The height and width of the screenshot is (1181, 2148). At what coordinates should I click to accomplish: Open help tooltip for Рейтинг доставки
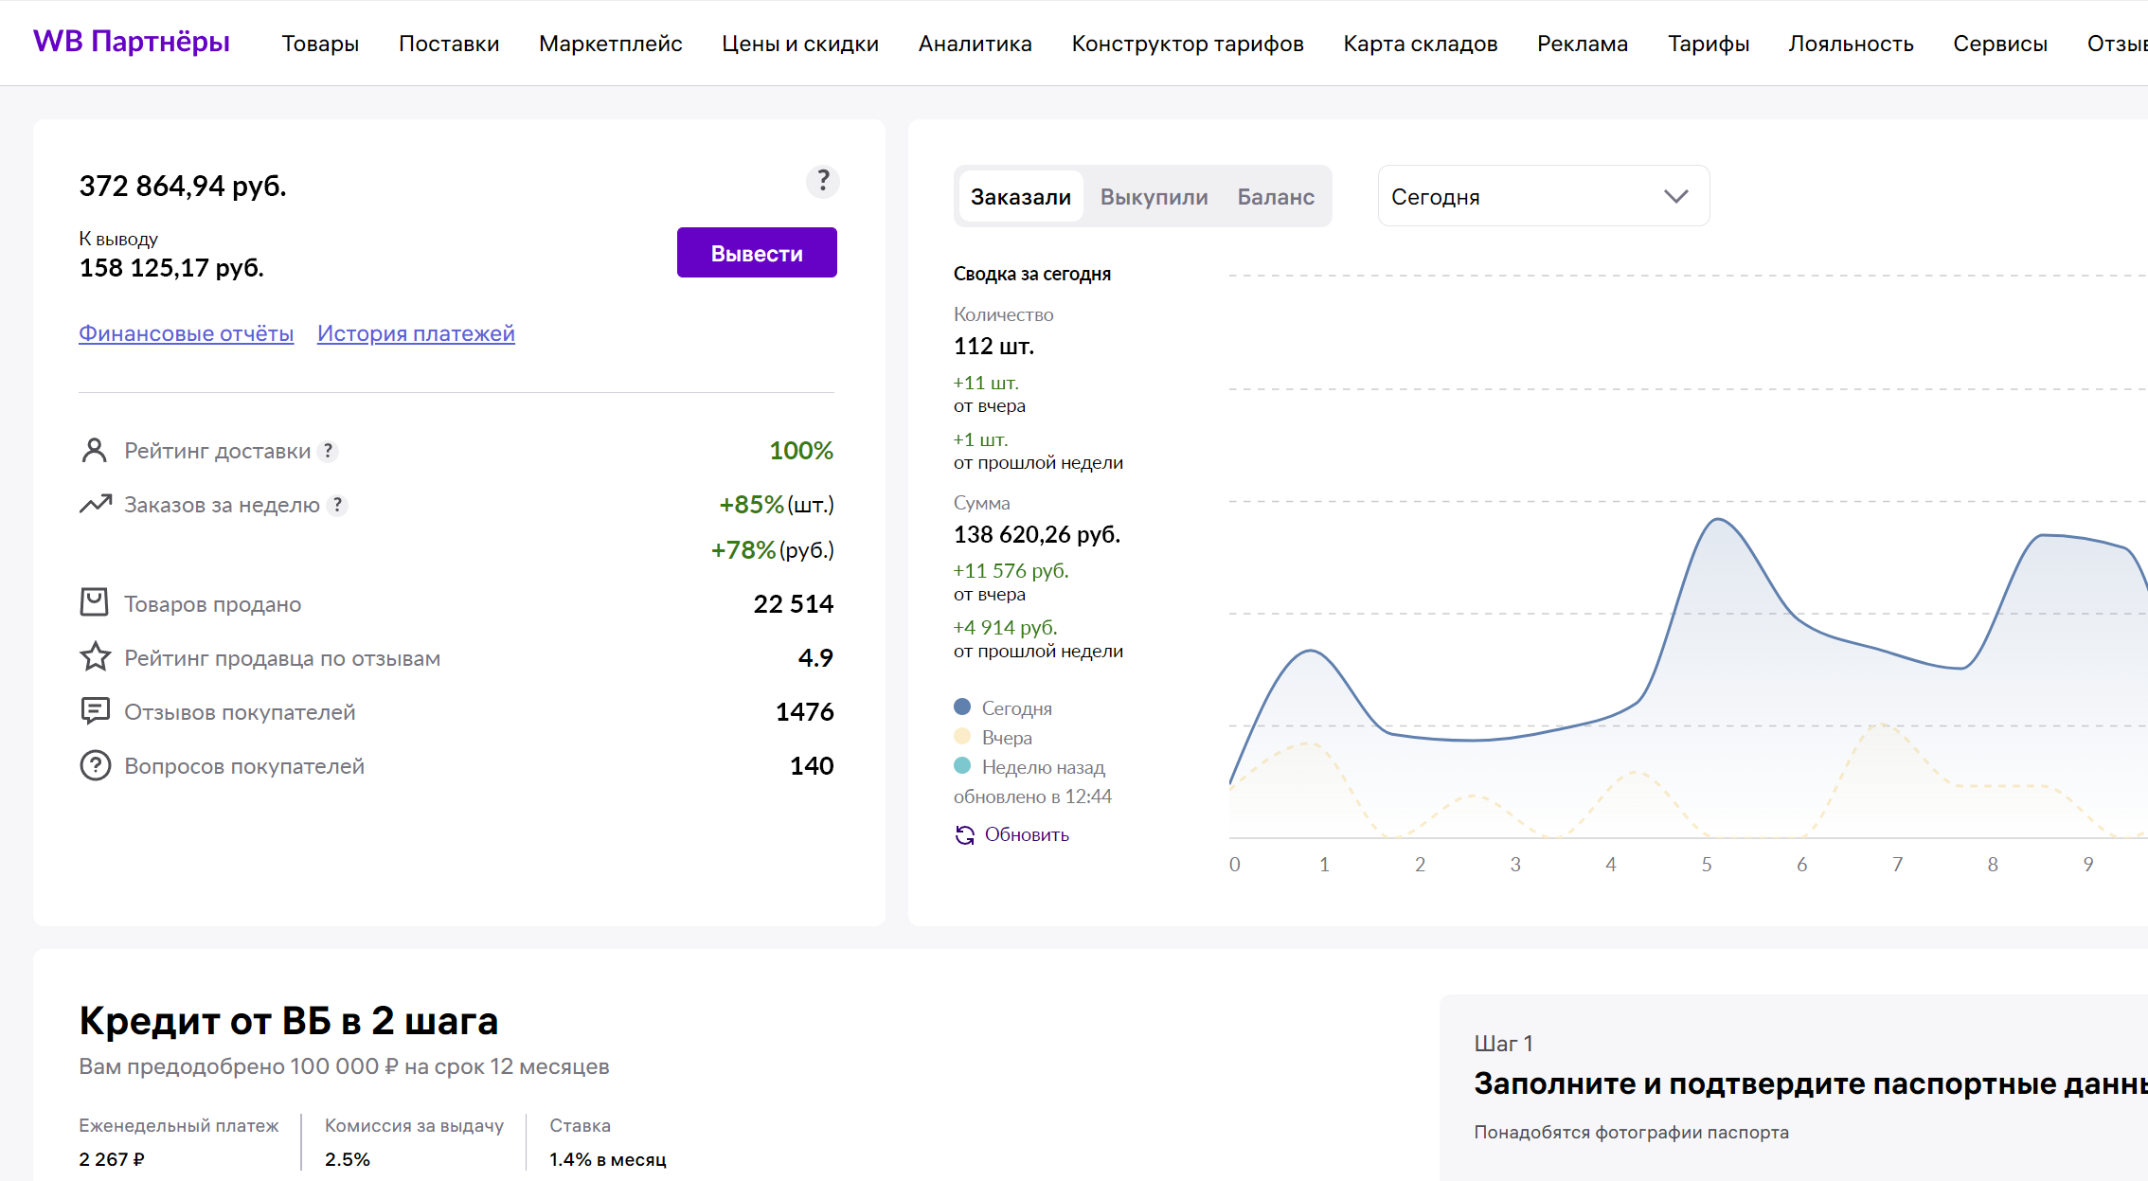click(328, 451)
